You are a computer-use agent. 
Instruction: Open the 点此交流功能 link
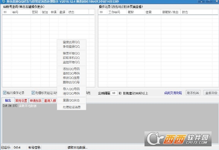tap(173, 93)
